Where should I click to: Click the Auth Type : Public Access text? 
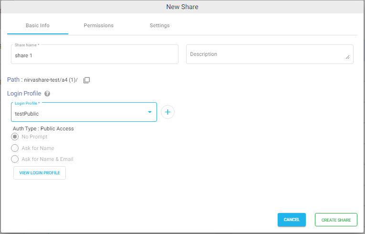pos(43,128)
